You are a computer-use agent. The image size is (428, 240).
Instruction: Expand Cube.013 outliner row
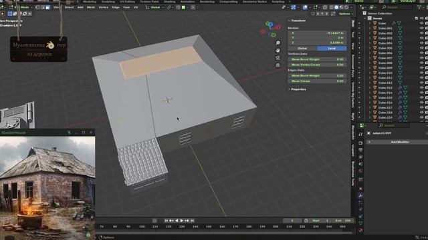[370, 87]
